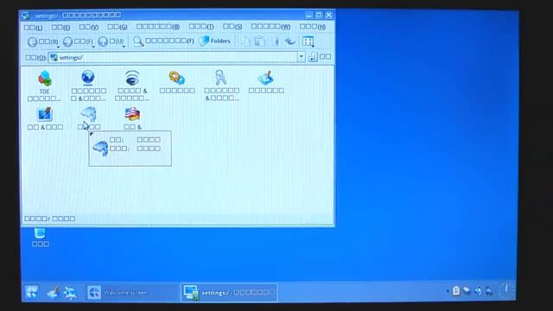Open the settings category in the top row's last column
Image resolution: width=553 pixels, height=311 pixels.
click(x=266, y=82)
